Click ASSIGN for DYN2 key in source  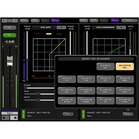(x=128, y=114)
